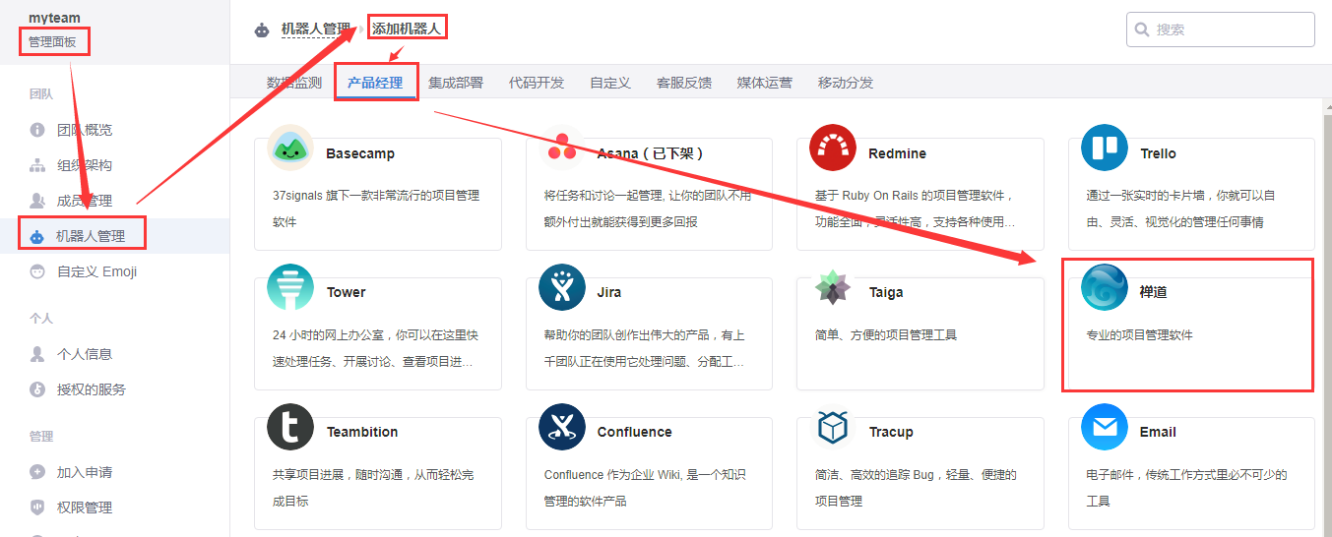Click the myteam team name
The image size is (1332, 537).
(54, 19)
